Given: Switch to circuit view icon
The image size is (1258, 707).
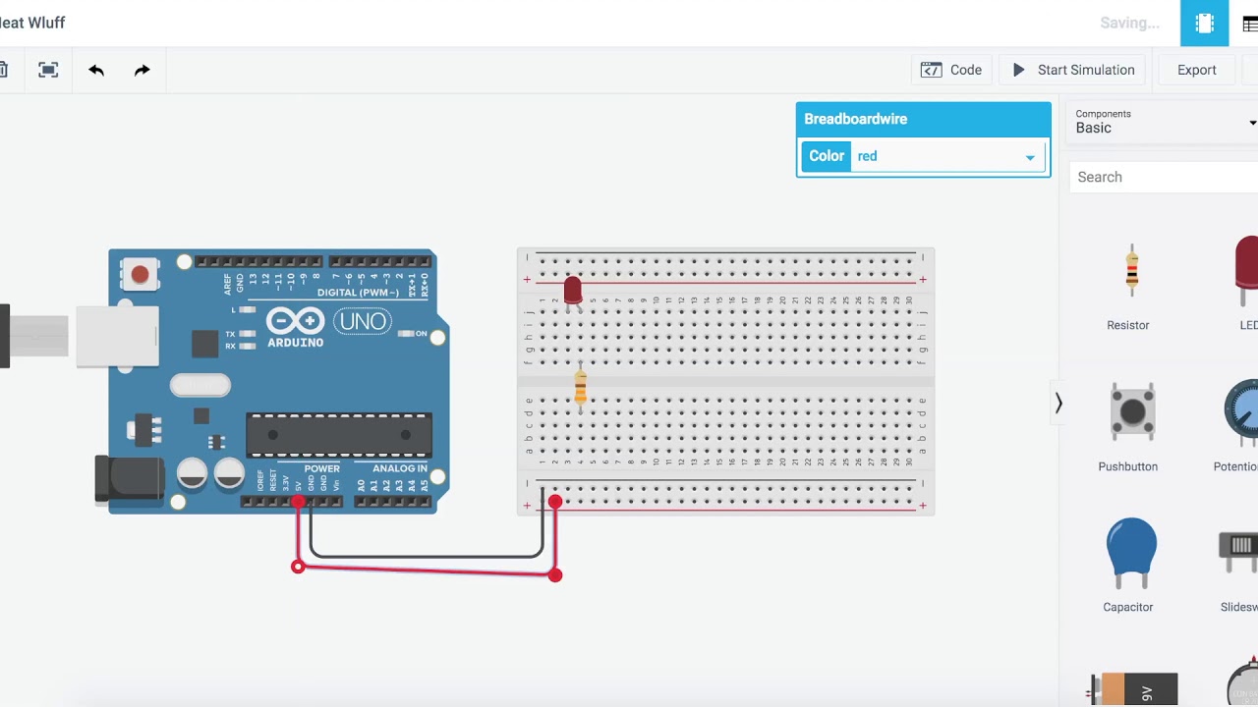Looking at the screenshot, I should tap(1204, 24).
